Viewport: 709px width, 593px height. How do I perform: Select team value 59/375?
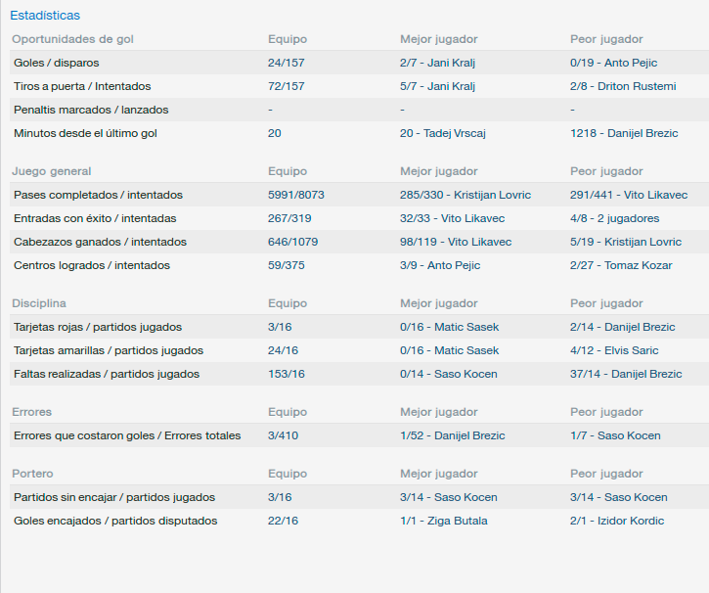(x=286, y=265)
